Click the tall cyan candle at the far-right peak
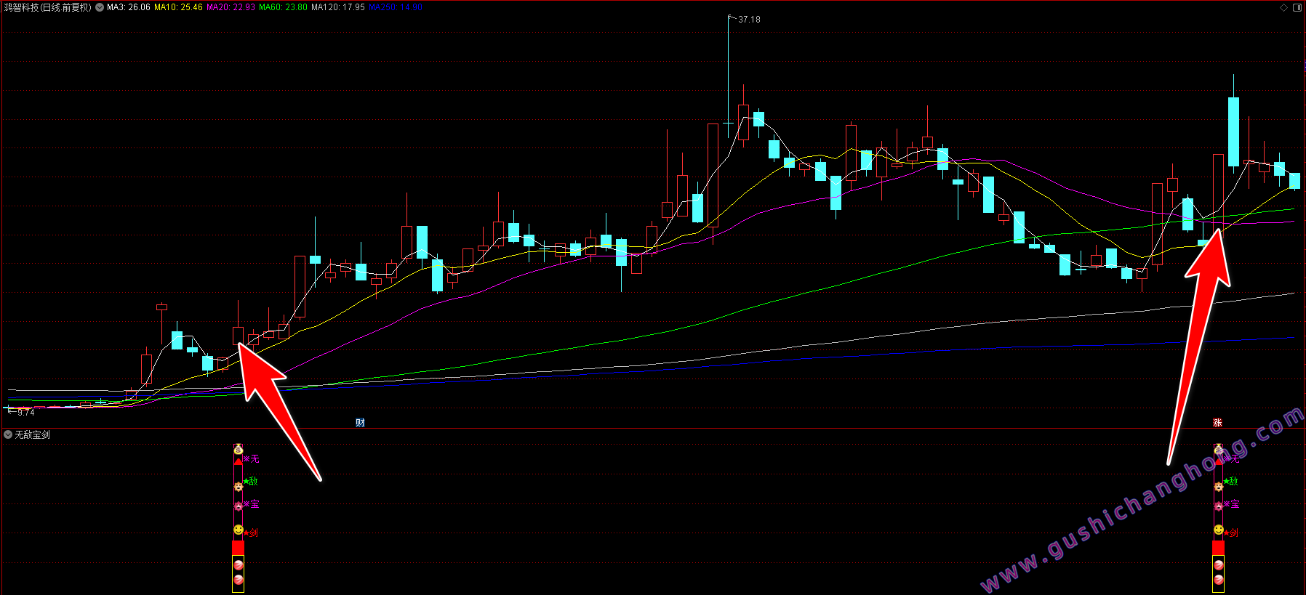This screenshot has width=1306, height=595. (1233, 131)
